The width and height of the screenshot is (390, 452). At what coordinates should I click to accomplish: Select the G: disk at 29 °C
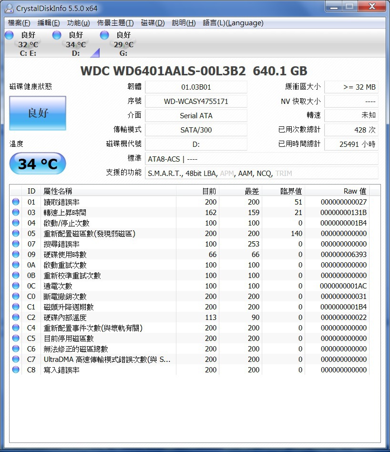coord(123,44)
